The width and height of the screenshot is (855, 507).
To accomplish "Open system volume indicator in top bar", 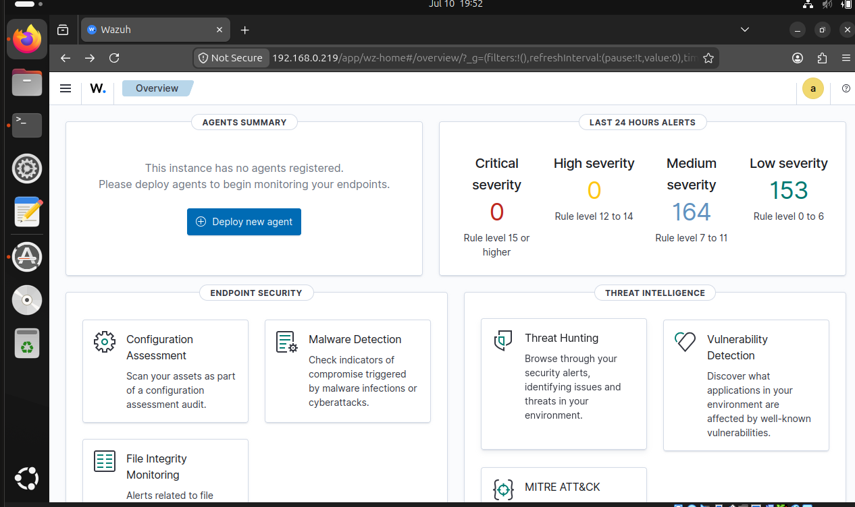I will [827, 4].
